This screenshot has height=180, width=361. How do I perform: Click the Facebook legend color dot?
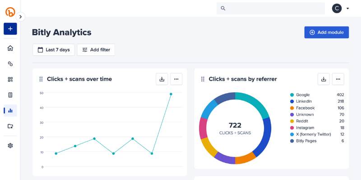(x=292, y=108)
